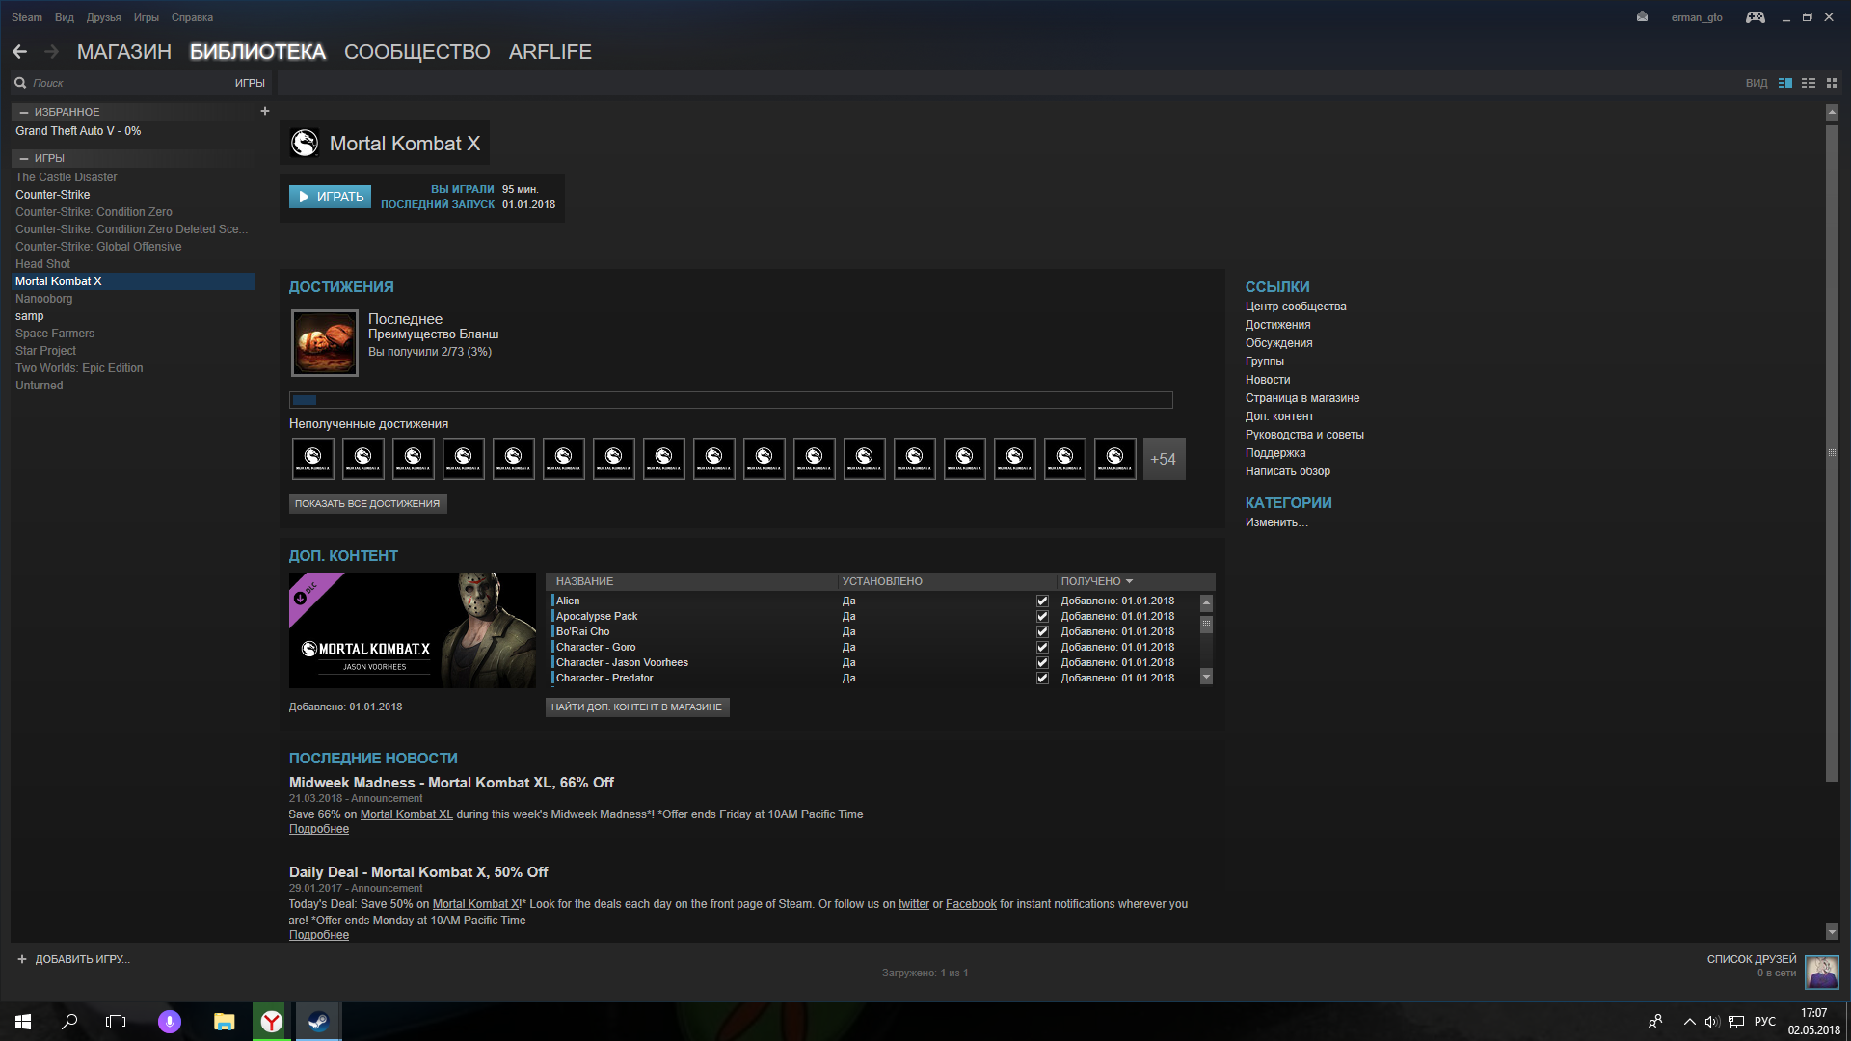Click main page scrollbar down arrow
This screenshot has width=1851, height=1041.
click(x=1832, y=932)
